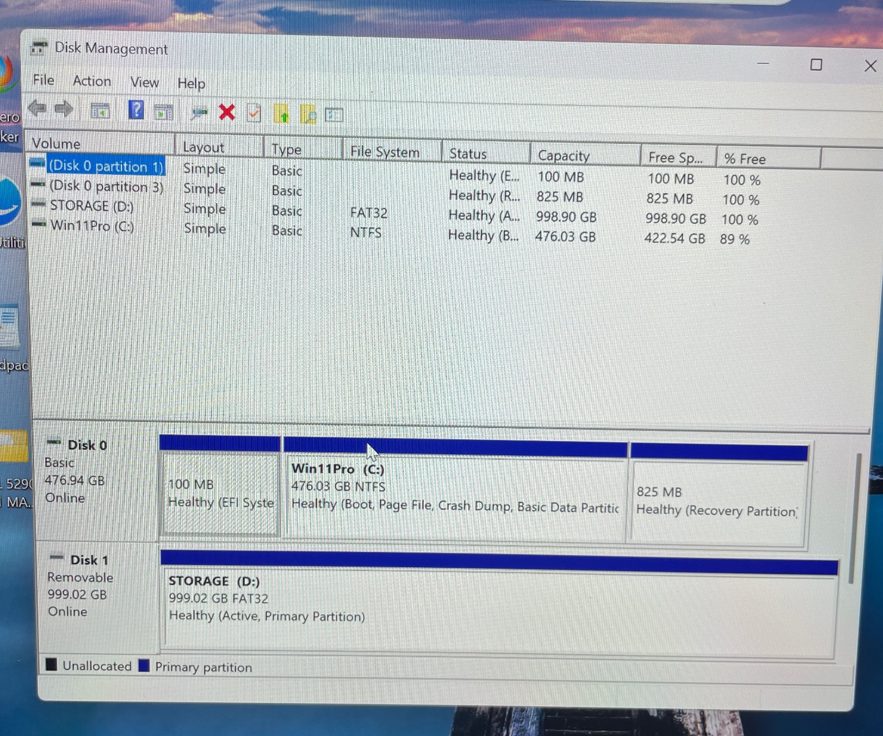Click the yellow folder with magnifier icon
883x736 pixels.
(308, 114)
